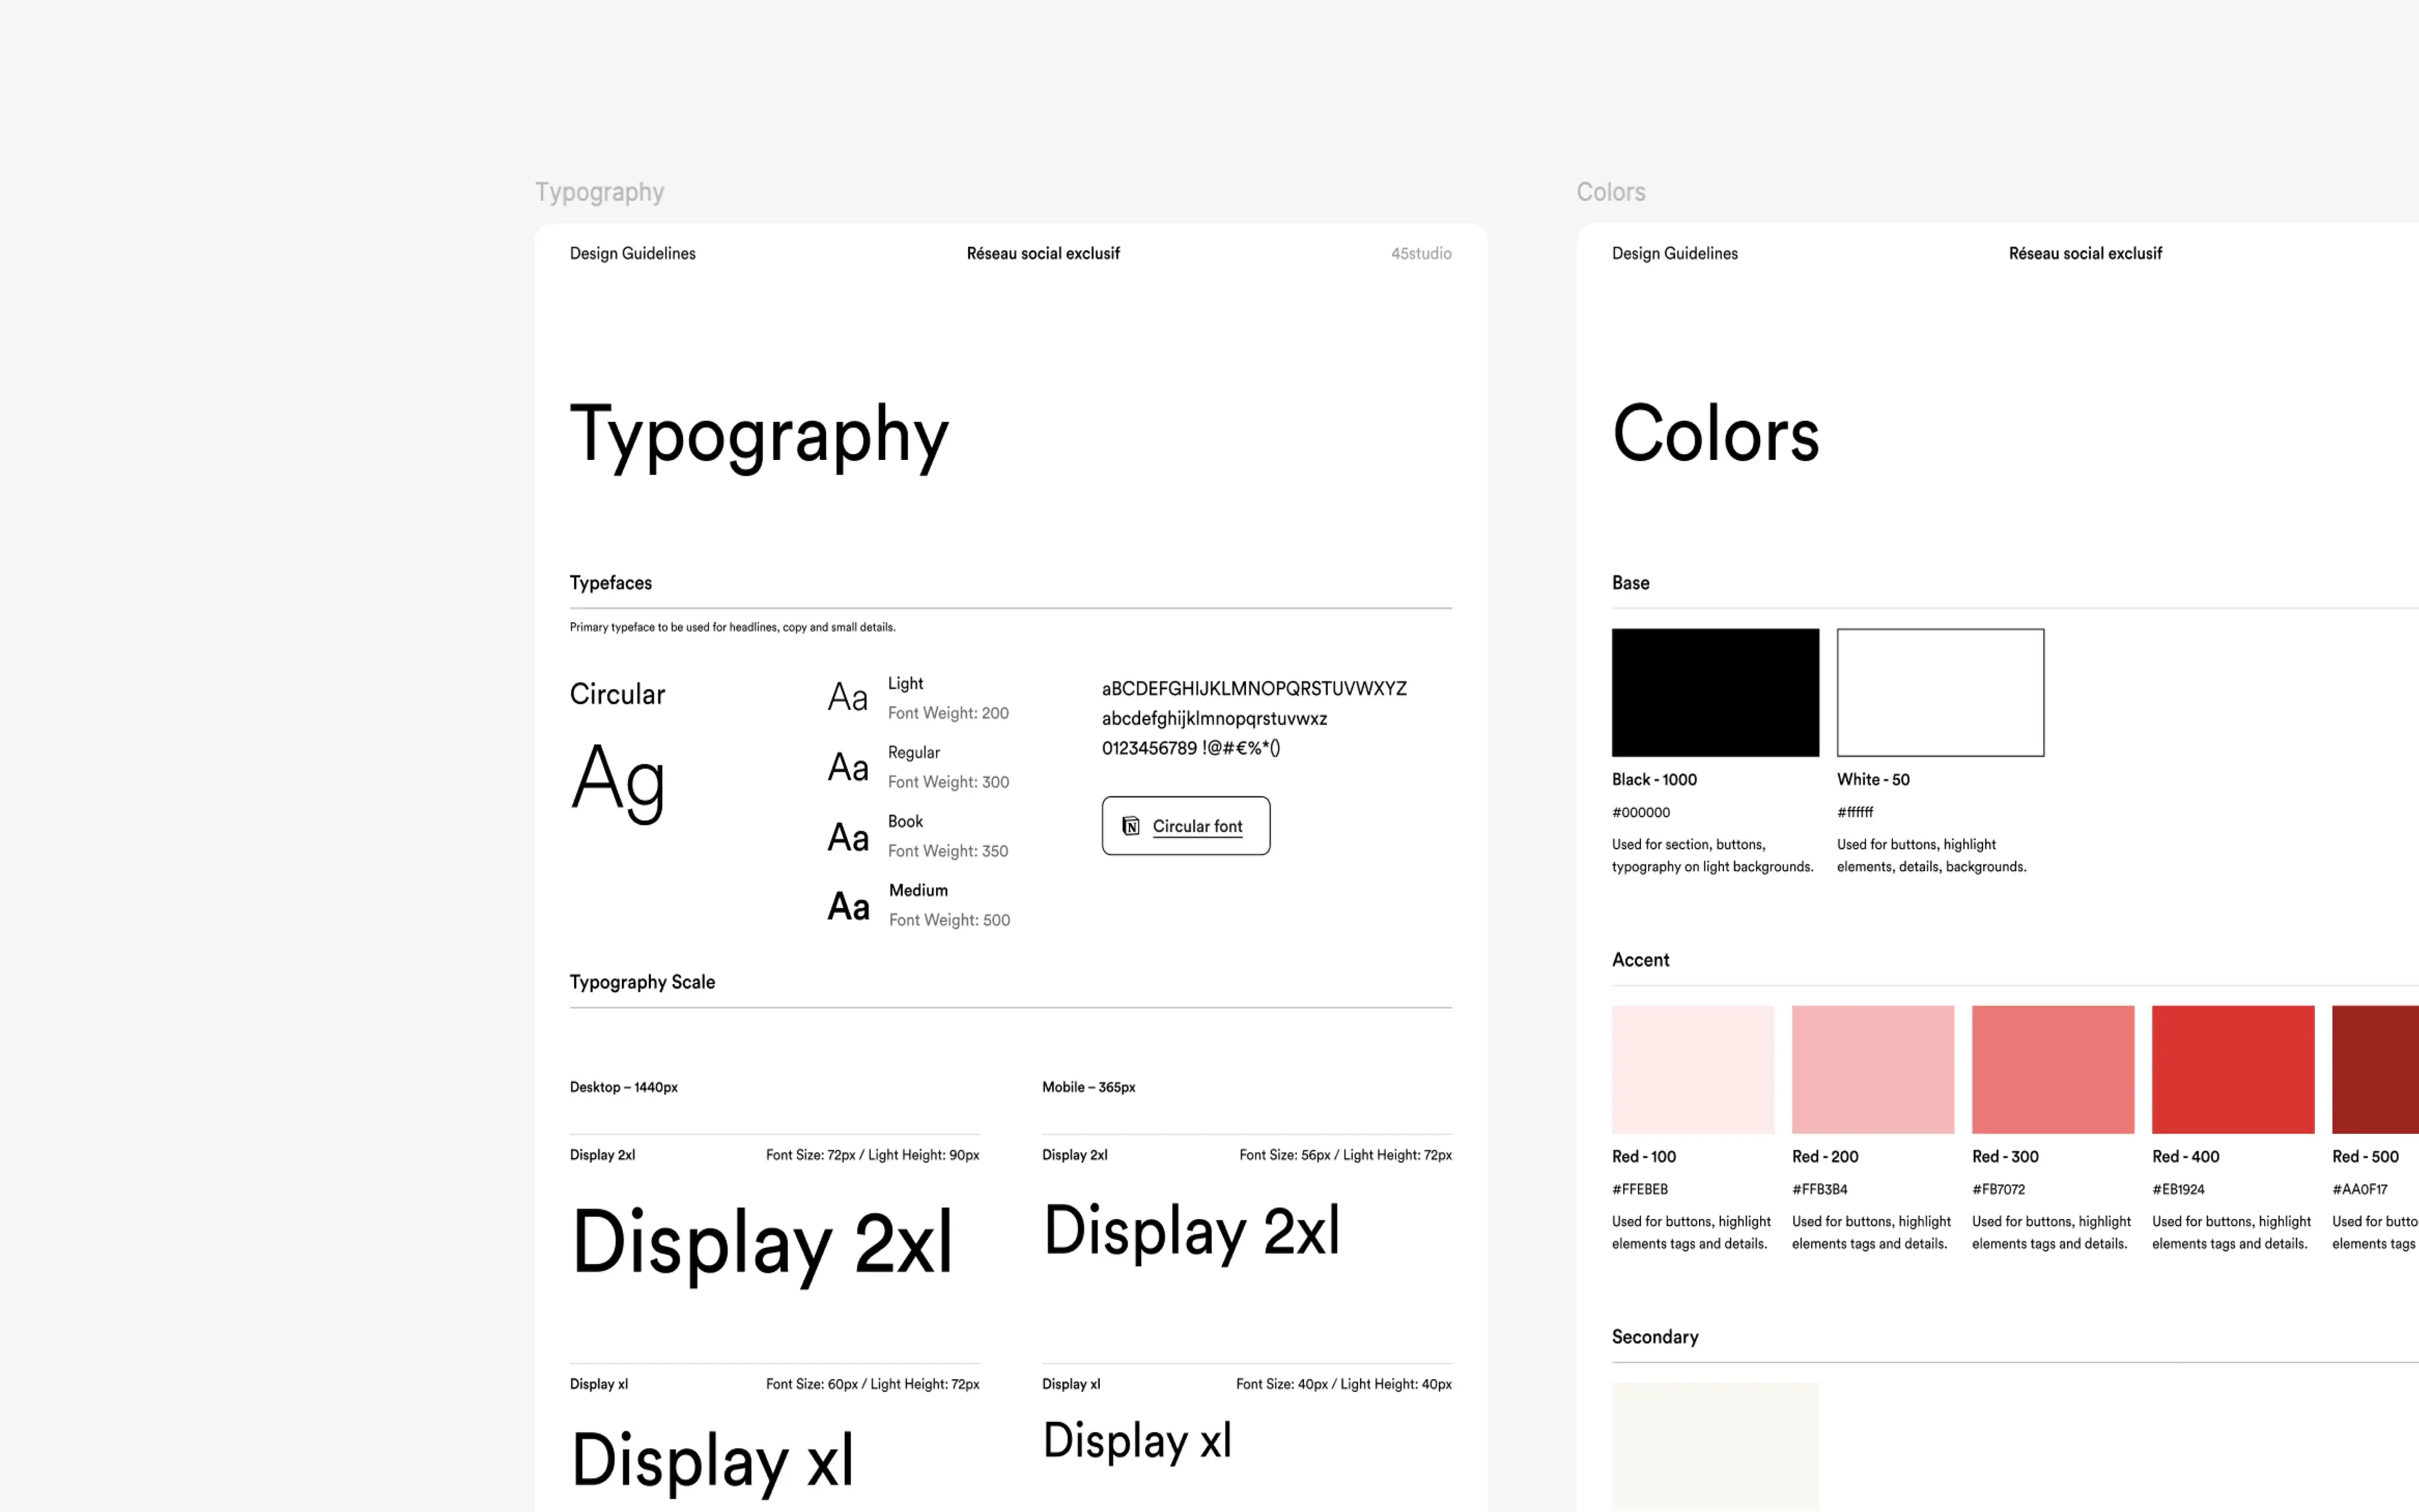Screen dimensions: 2419x1512
Task: Click the uppercase alphabet specimen line
Action: click(1254, 689)
